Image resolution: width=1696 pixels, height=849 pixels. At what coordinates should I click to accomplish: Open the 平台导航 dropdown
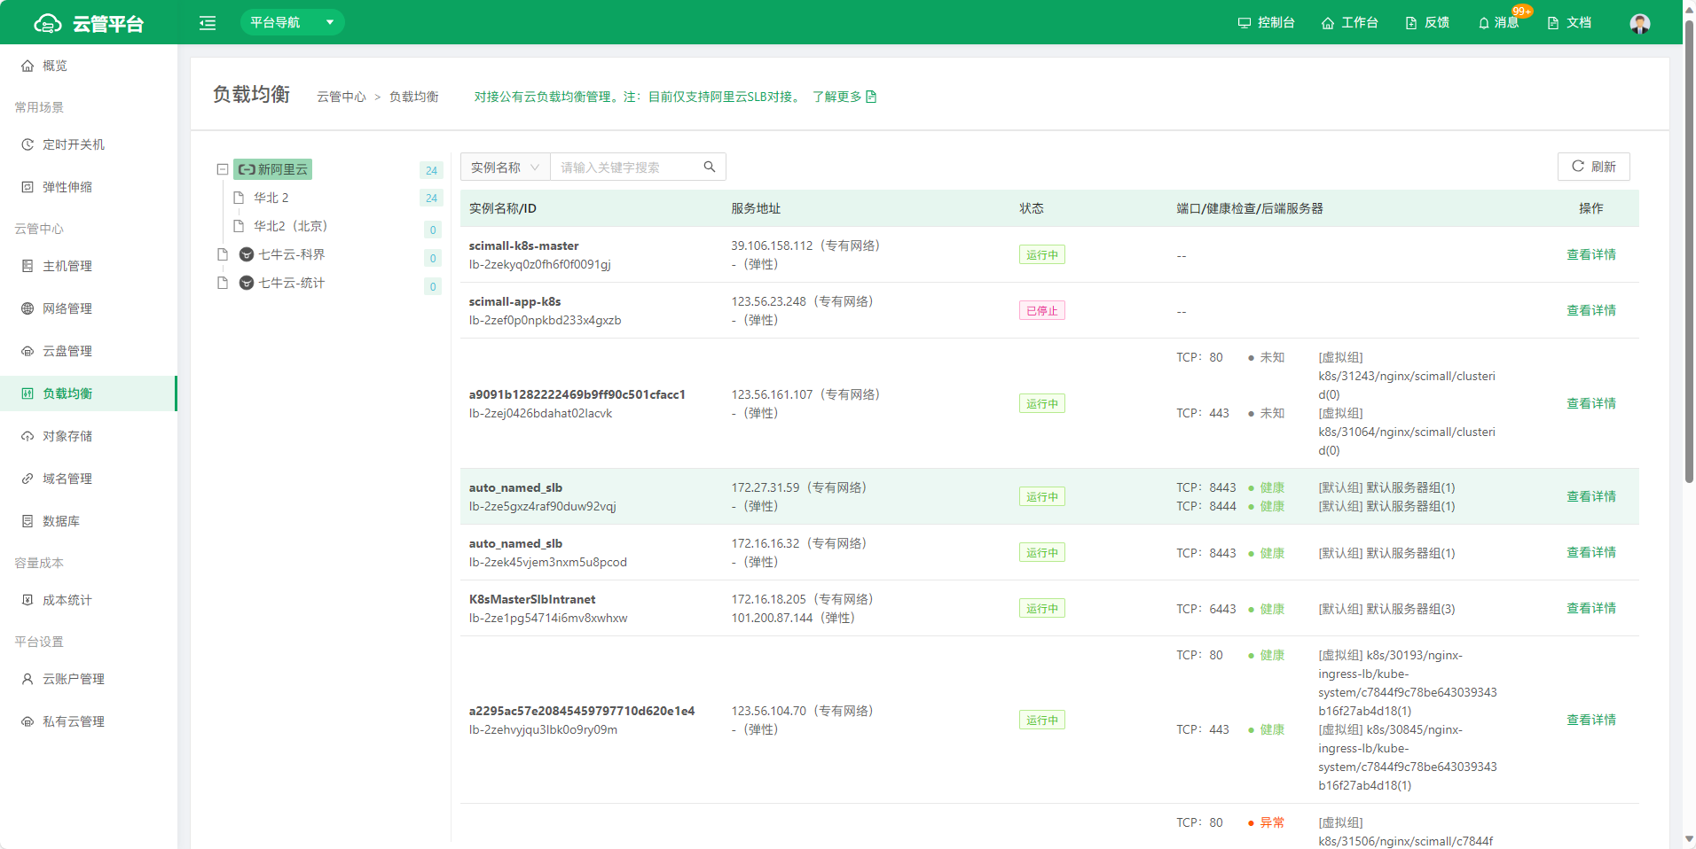coord(292,22)
